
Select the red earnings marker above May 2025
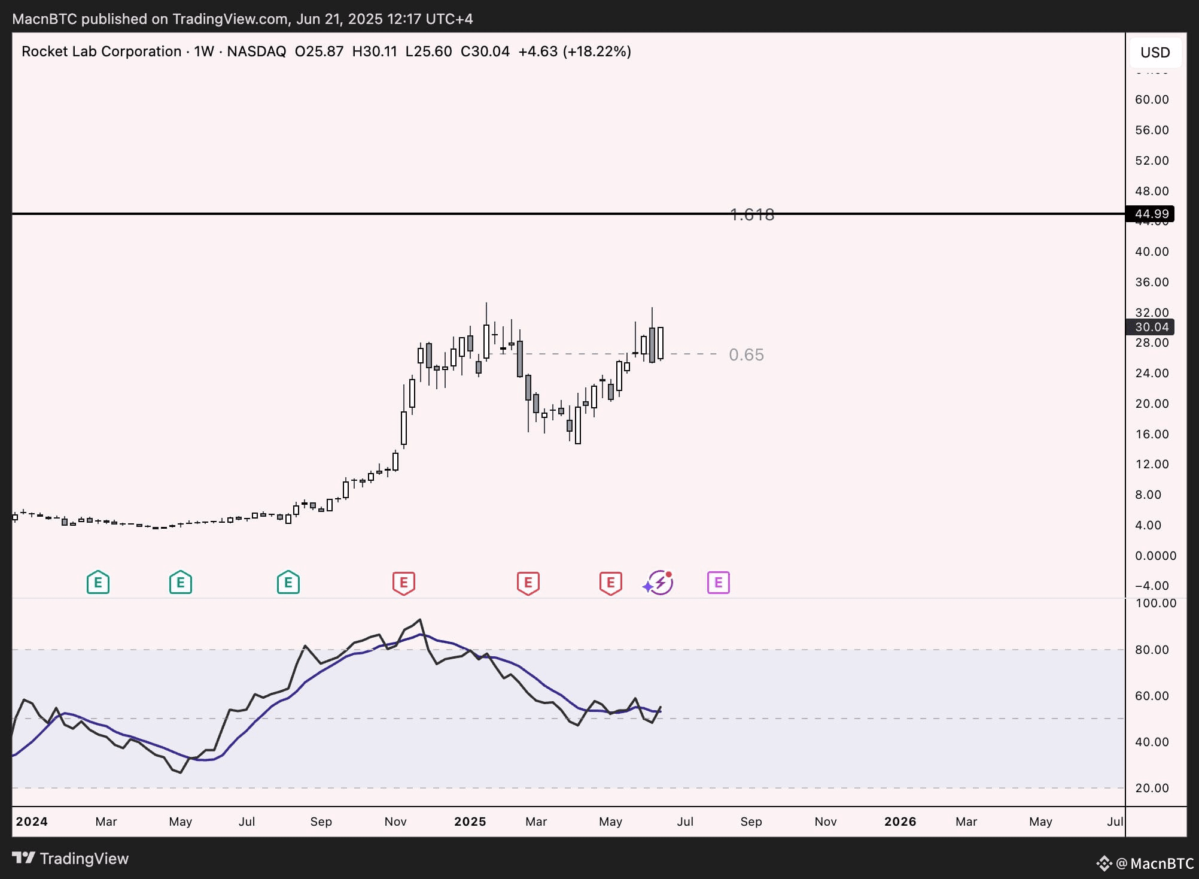(611, 583)
